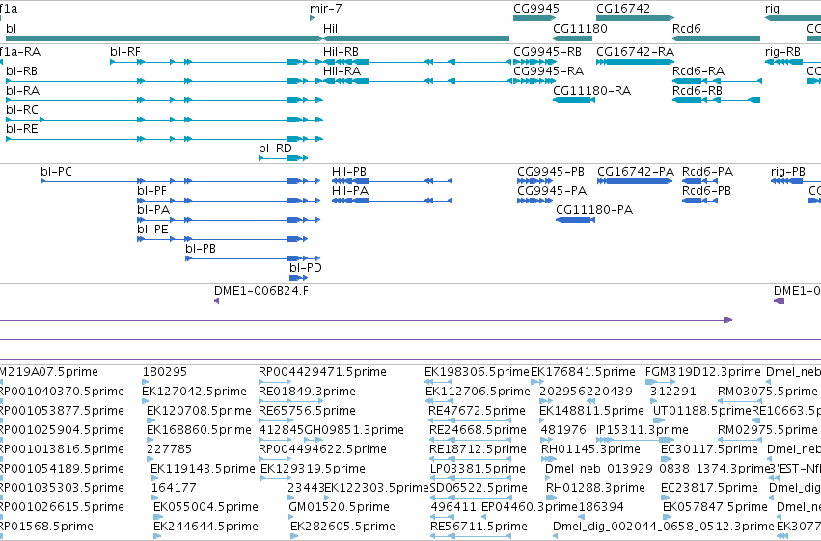Click the Hil-RA transcript label
The image size is (821, 541).
pos(342,71)
